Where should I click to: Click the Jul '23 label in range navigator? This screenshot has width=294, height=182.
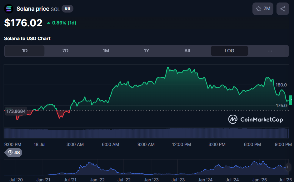click(178, 180)
